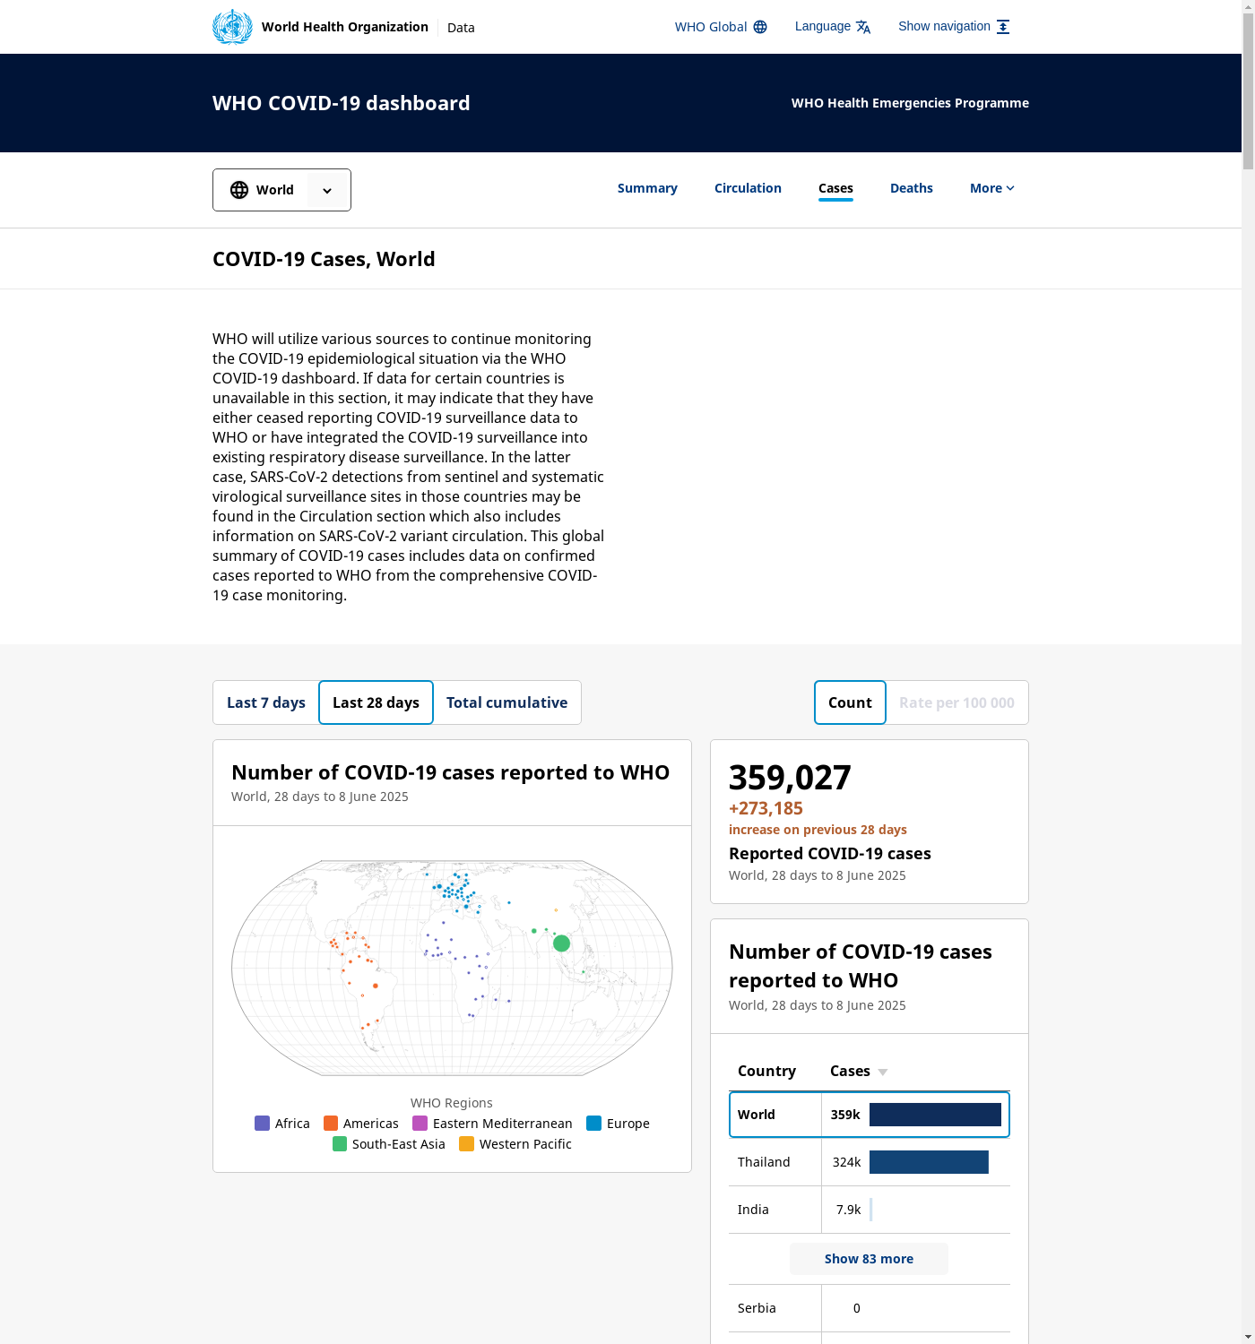Click the World 359k cases bar
The width and height of the screenshot is (1255, 1344).
pyautogui.click(x=935, y=1115)
